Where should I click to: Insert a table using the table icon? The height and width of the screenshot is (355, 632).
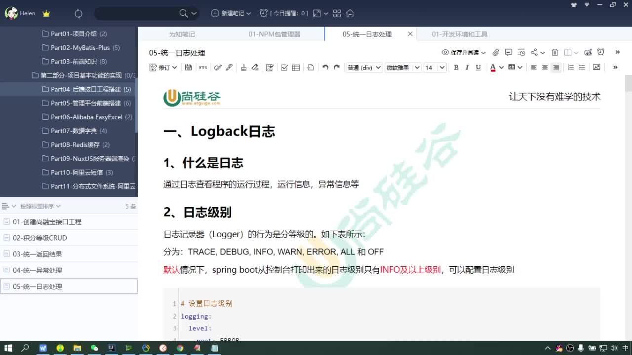click(296, 68)
